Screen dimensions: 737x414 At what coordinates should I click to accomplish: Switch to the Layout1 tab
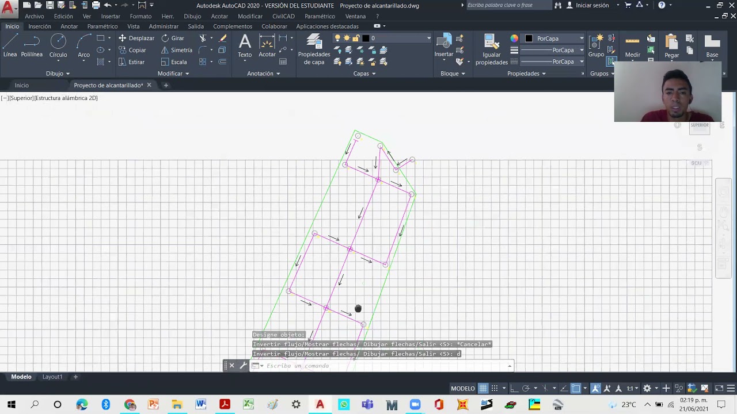click(x=52, y=377)
